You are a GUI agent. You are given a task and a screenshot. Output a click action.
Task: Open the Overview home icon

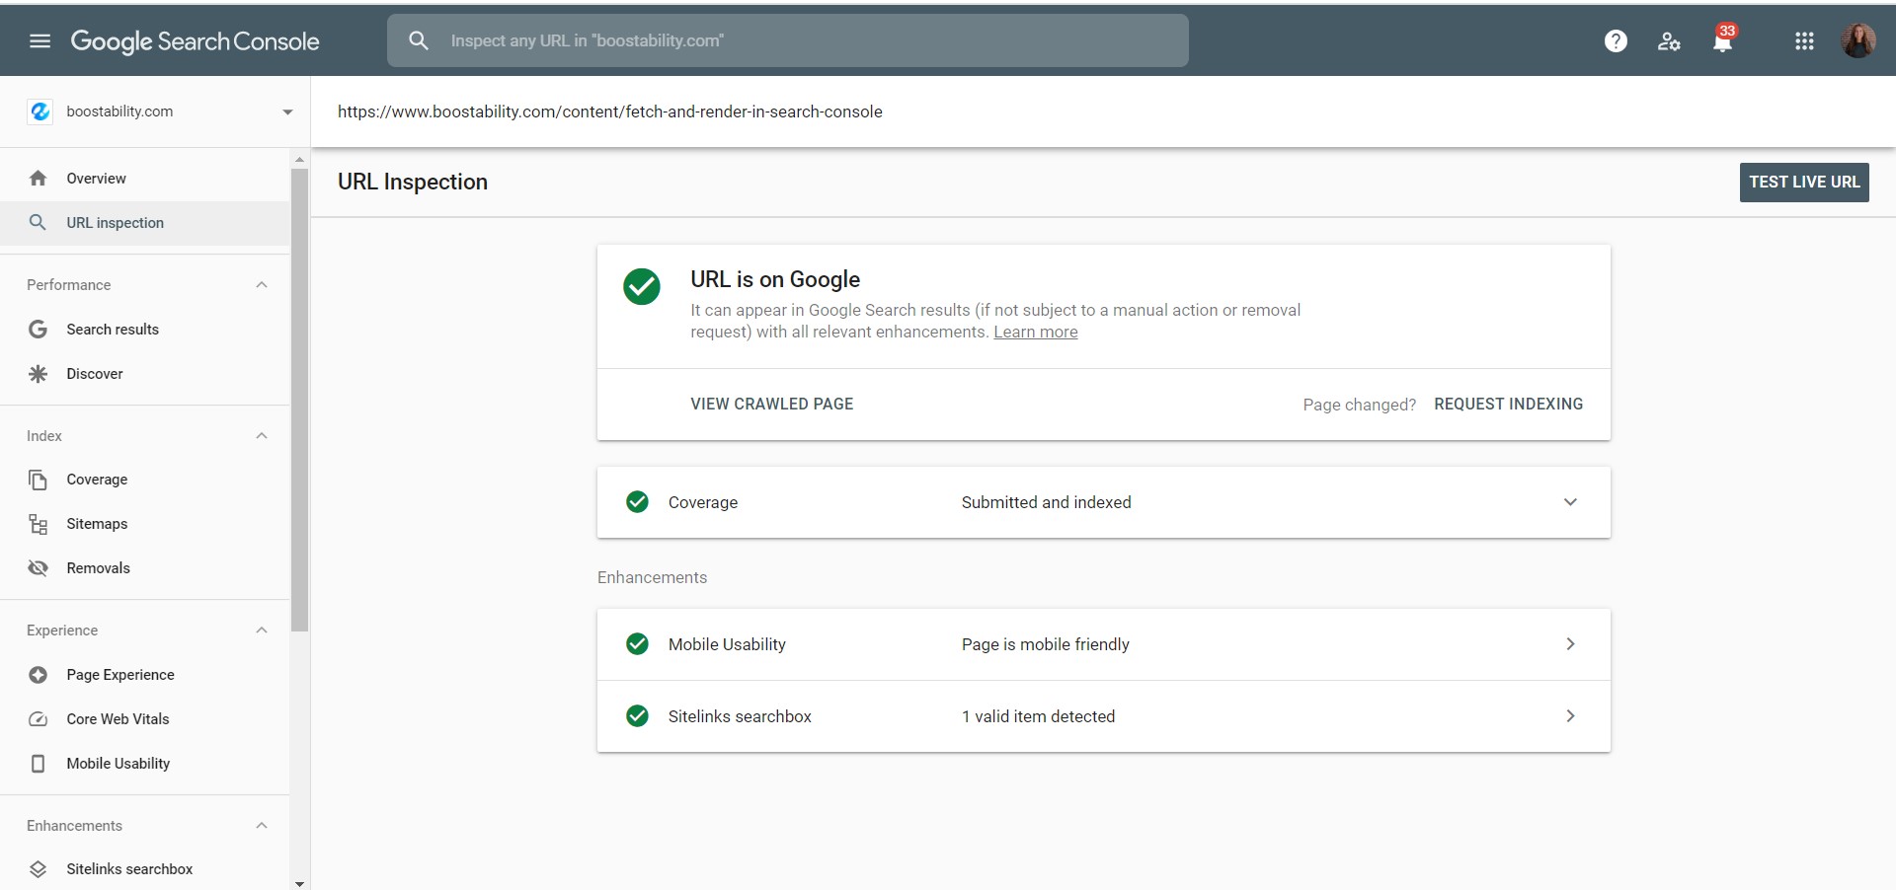tap(38, 179)
